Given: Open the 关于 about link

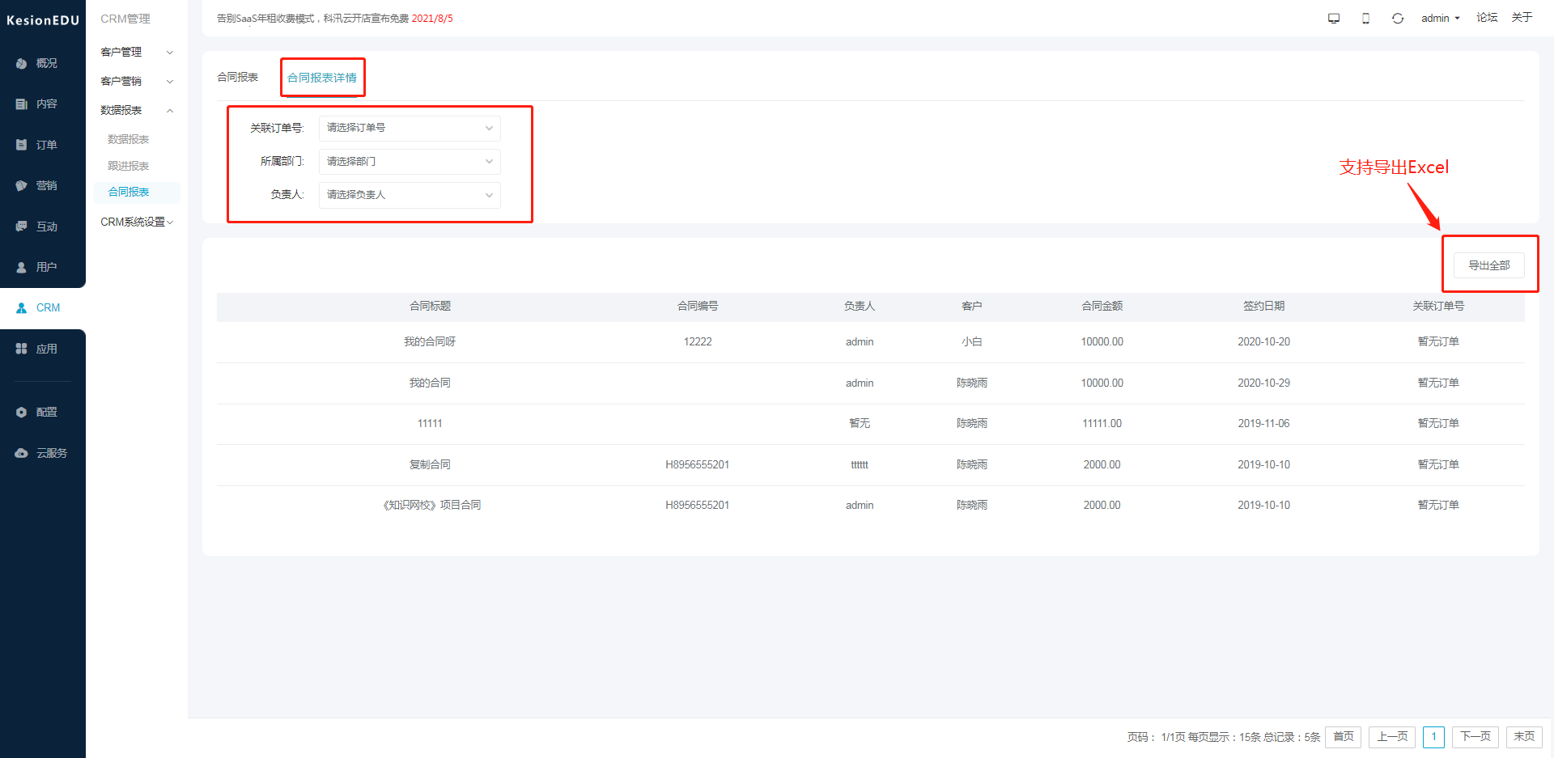Looking at the screenshot, I should (x=1522, y=18).
